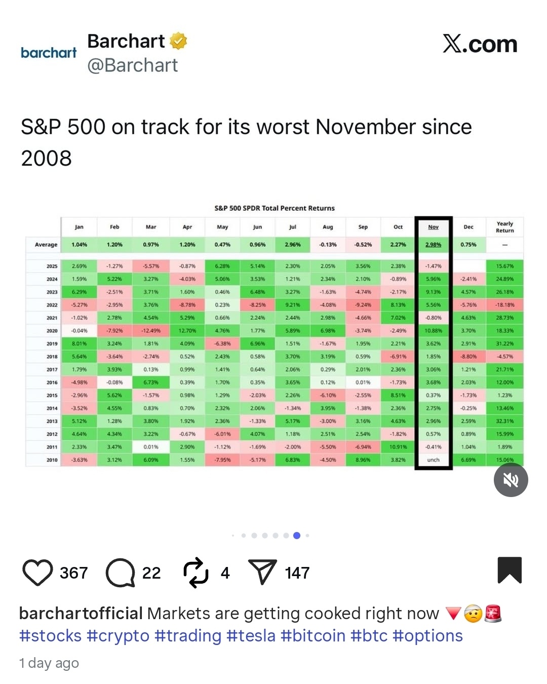Open the #crypto hashtag
The height and width of the screenshot is (684, 547).
click(118, 636)
